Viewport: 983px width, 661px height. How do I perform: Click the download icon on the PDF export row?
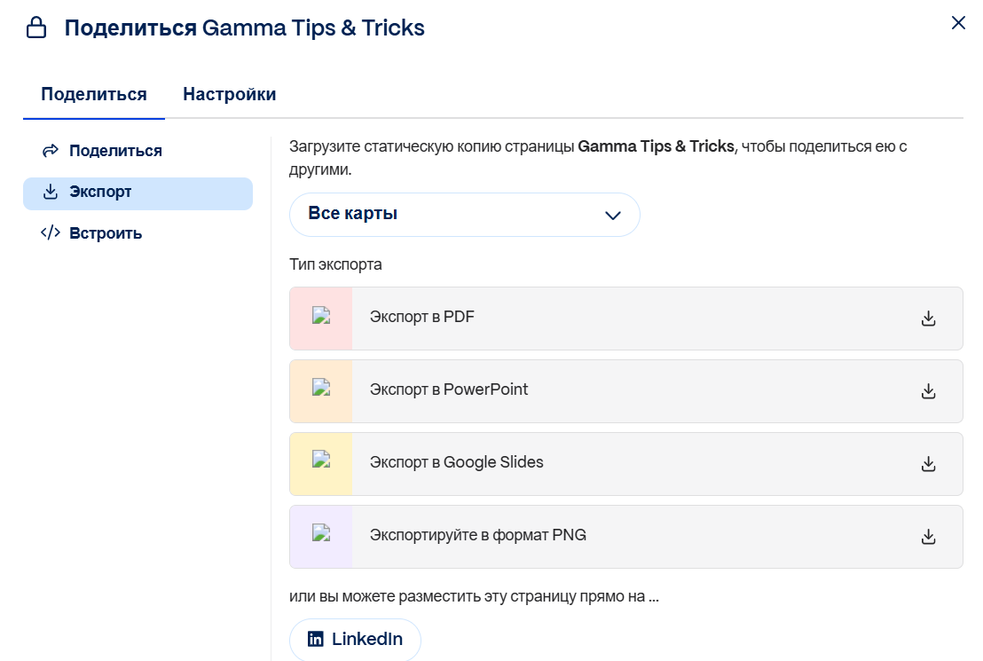[928, 318]
